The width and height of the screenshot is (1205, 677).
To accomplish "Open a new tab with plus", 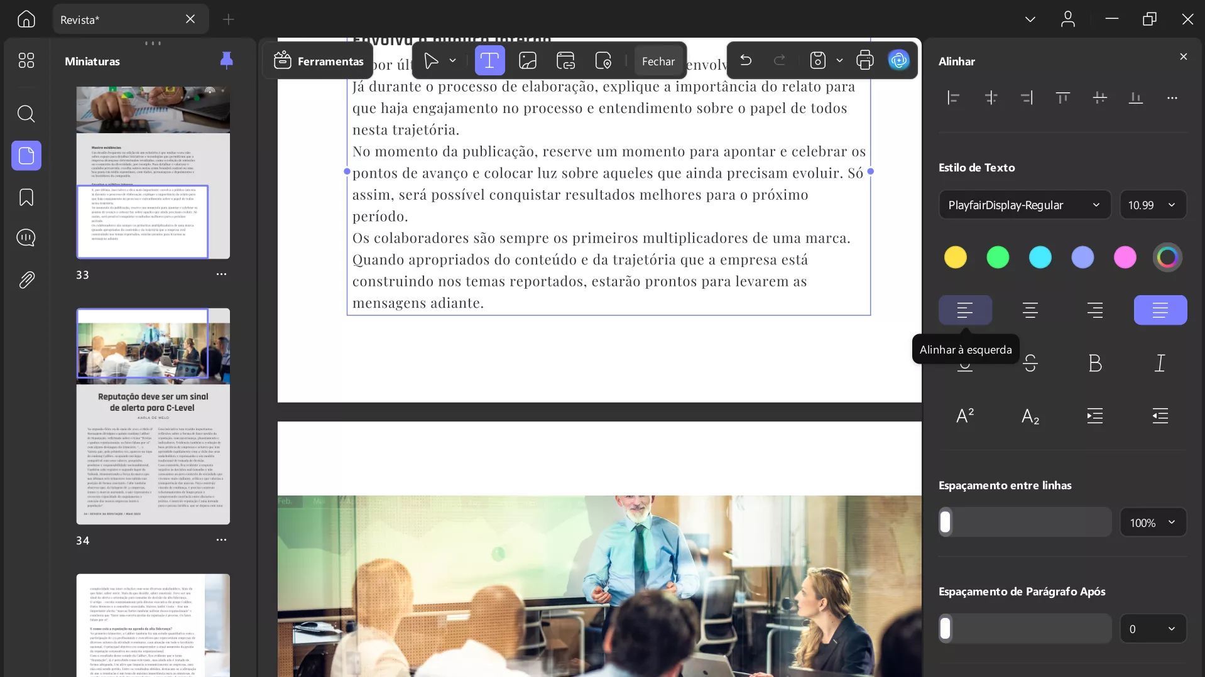I will (229, 19).
